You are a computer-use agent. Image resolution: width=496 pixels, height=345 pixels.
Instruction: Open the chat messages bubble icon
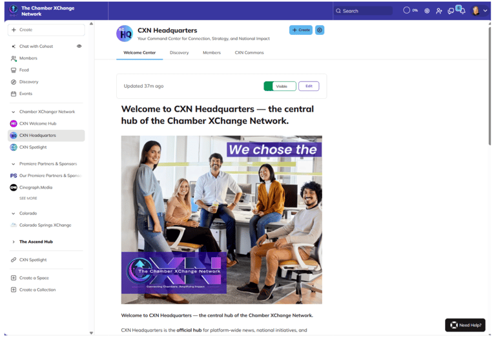451,12
